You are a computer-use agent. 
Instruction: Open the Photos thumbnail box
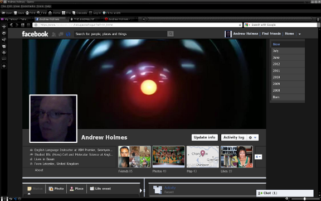(168, 157)
